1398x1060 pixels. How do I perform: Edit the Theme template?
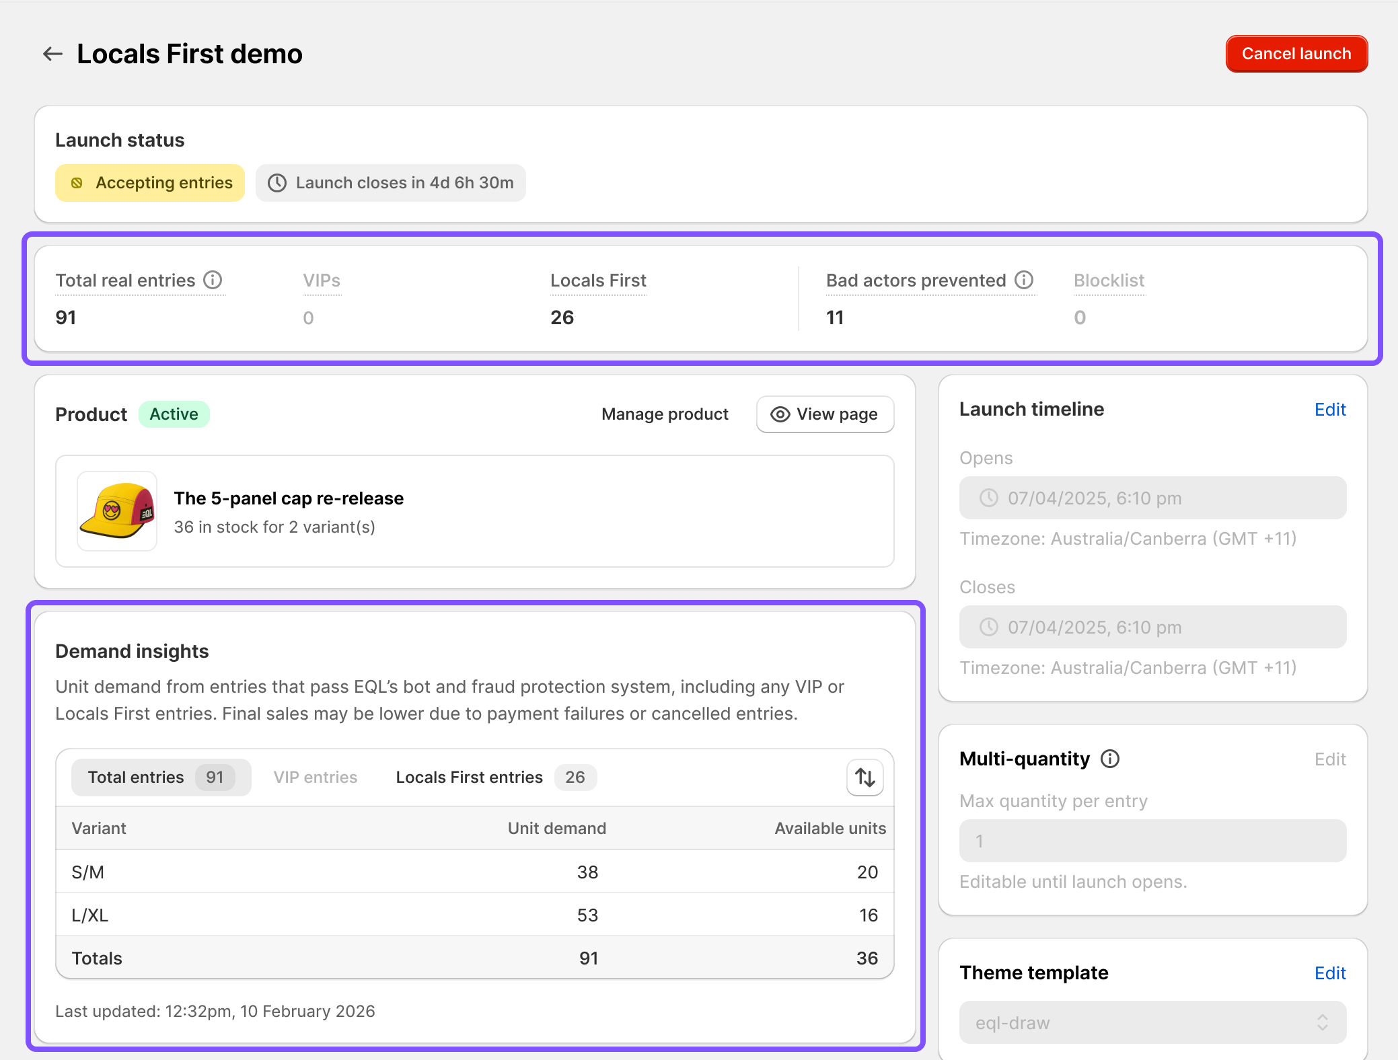pyautogui.click(x=1330, y=973)
